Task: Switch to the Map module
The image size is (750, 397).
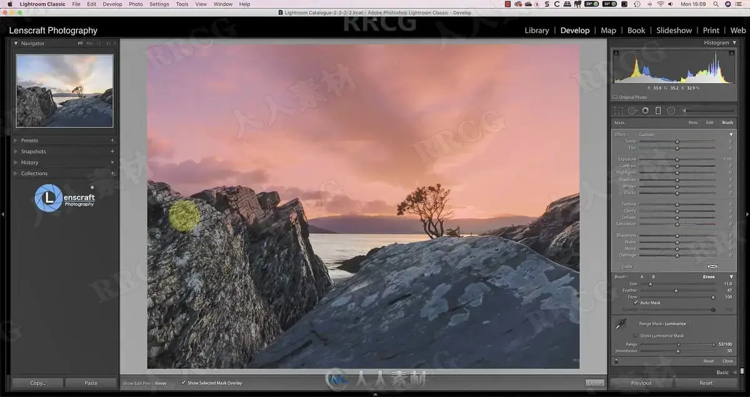Action: (x=608, y=30)
